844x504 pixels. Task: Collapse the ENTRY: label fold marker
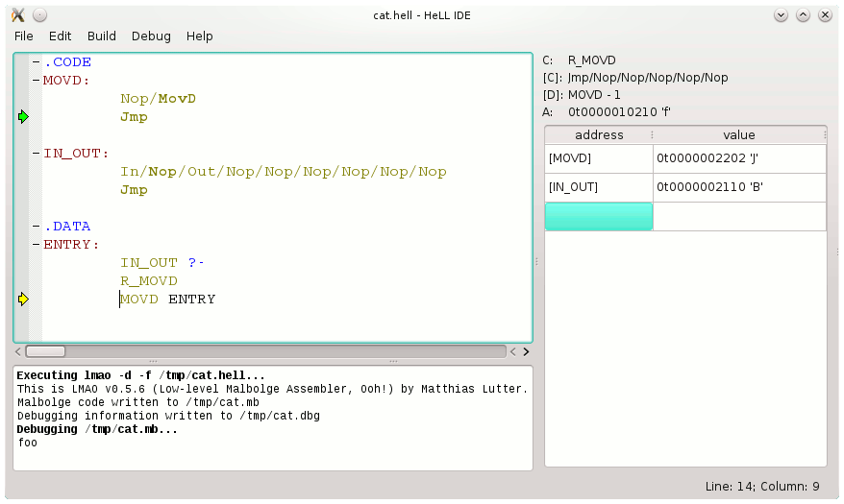37,245
